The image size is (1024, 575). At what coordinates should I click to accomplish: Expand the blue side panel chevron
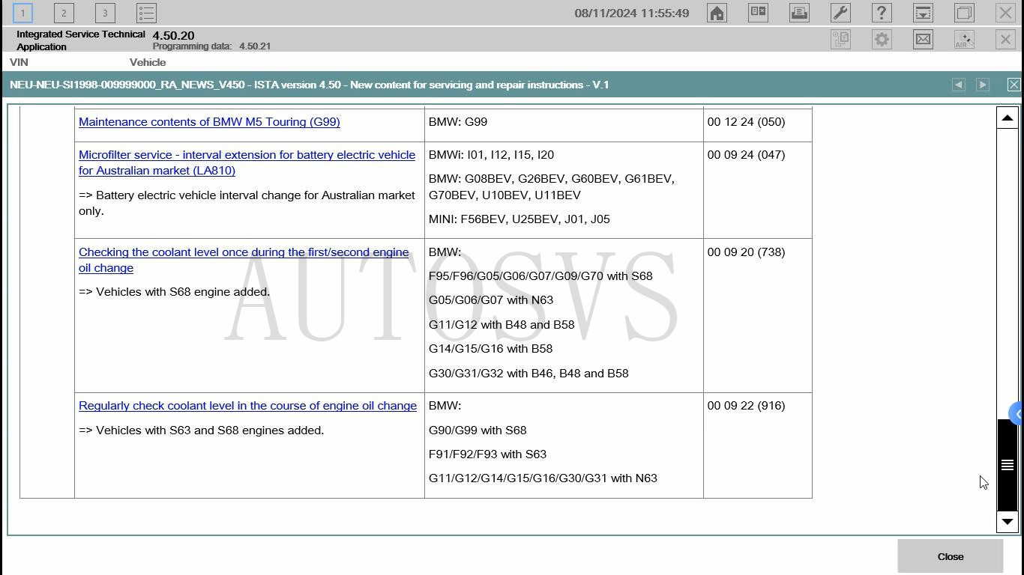[1017, 414]
